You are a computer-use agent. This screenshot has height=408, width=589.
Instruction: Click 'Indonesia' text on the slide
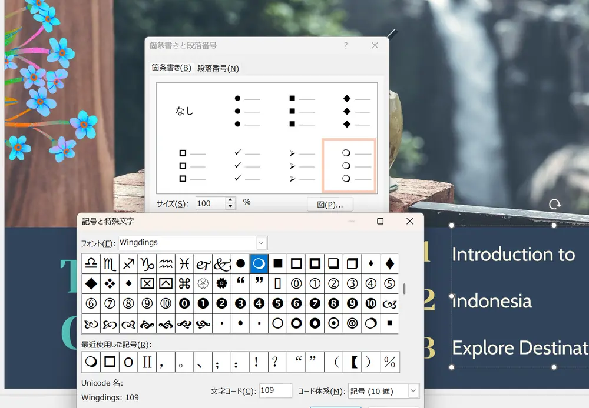pyautogui.click(x=492, y=302)
